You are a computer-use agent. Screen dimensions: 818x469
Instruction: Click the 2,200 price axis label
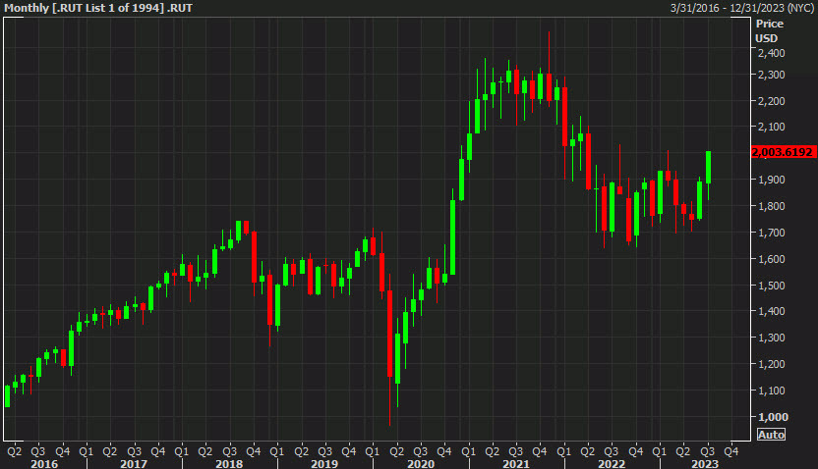(x=771, y=101)
